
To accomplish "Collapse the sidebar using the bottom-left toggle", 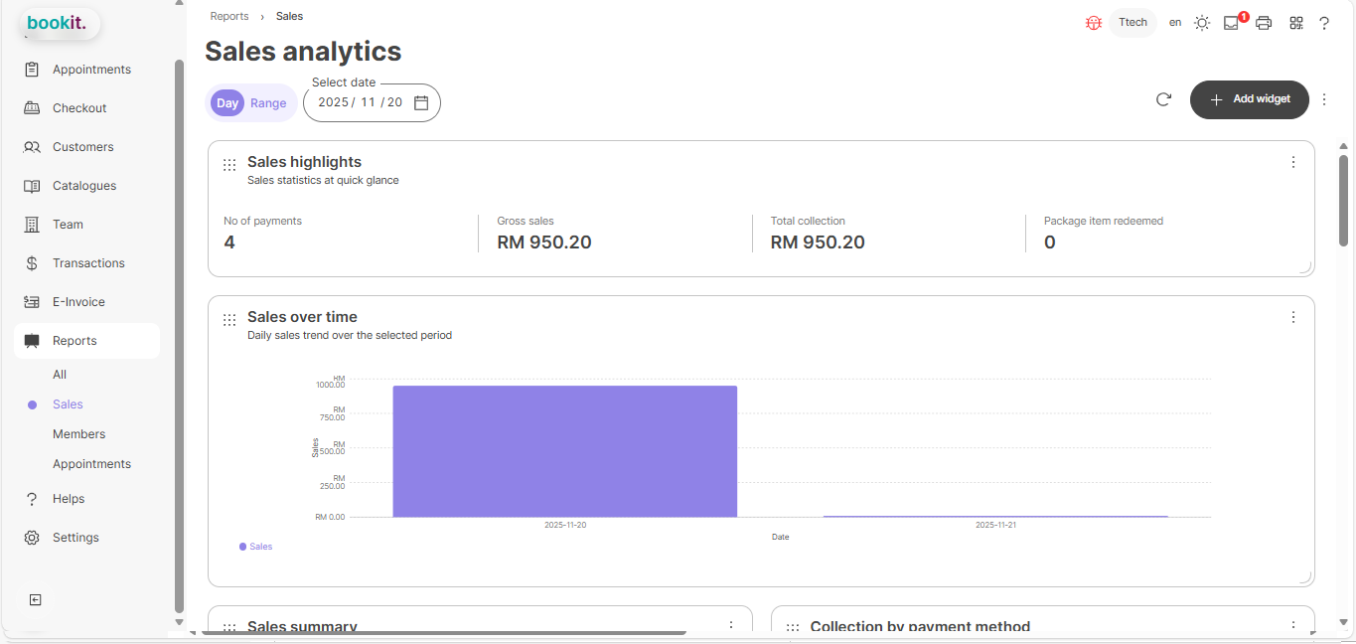I will 35,599.
